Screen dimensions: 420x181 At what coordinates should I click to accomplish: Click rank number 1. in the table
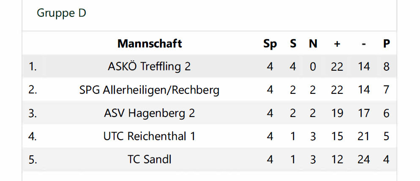[x=33, y=67]
